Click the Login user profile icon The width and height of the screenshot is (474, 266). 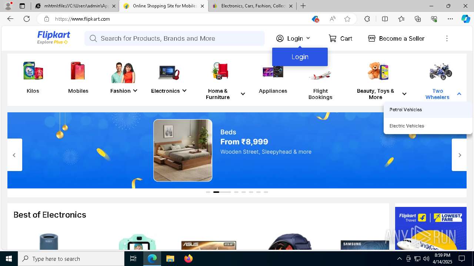tap(280, 38)
